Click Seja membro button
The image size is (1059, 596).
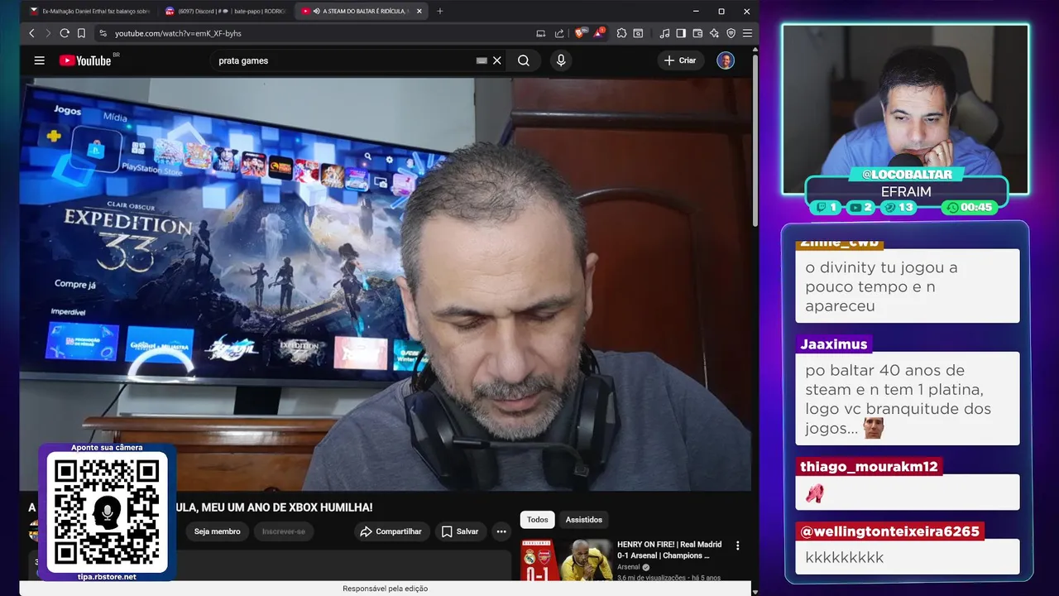pos(217,531)
